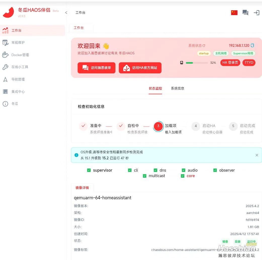Open 集成中心 in the sidebar

(18, 92)
